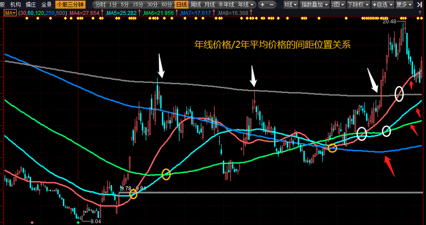Image resolution: width=426 pixels, height=225 pixels.
Task: Click the MA6=21.956 value label
Action: [x=159, y=13]
